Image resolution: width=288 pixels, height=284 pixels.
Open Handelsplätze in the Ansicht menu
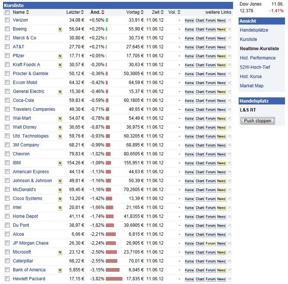[x=254, y=30]
